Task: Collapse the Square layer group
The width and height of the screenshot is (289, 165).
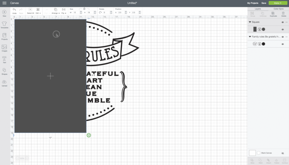Action: [249, 22]
